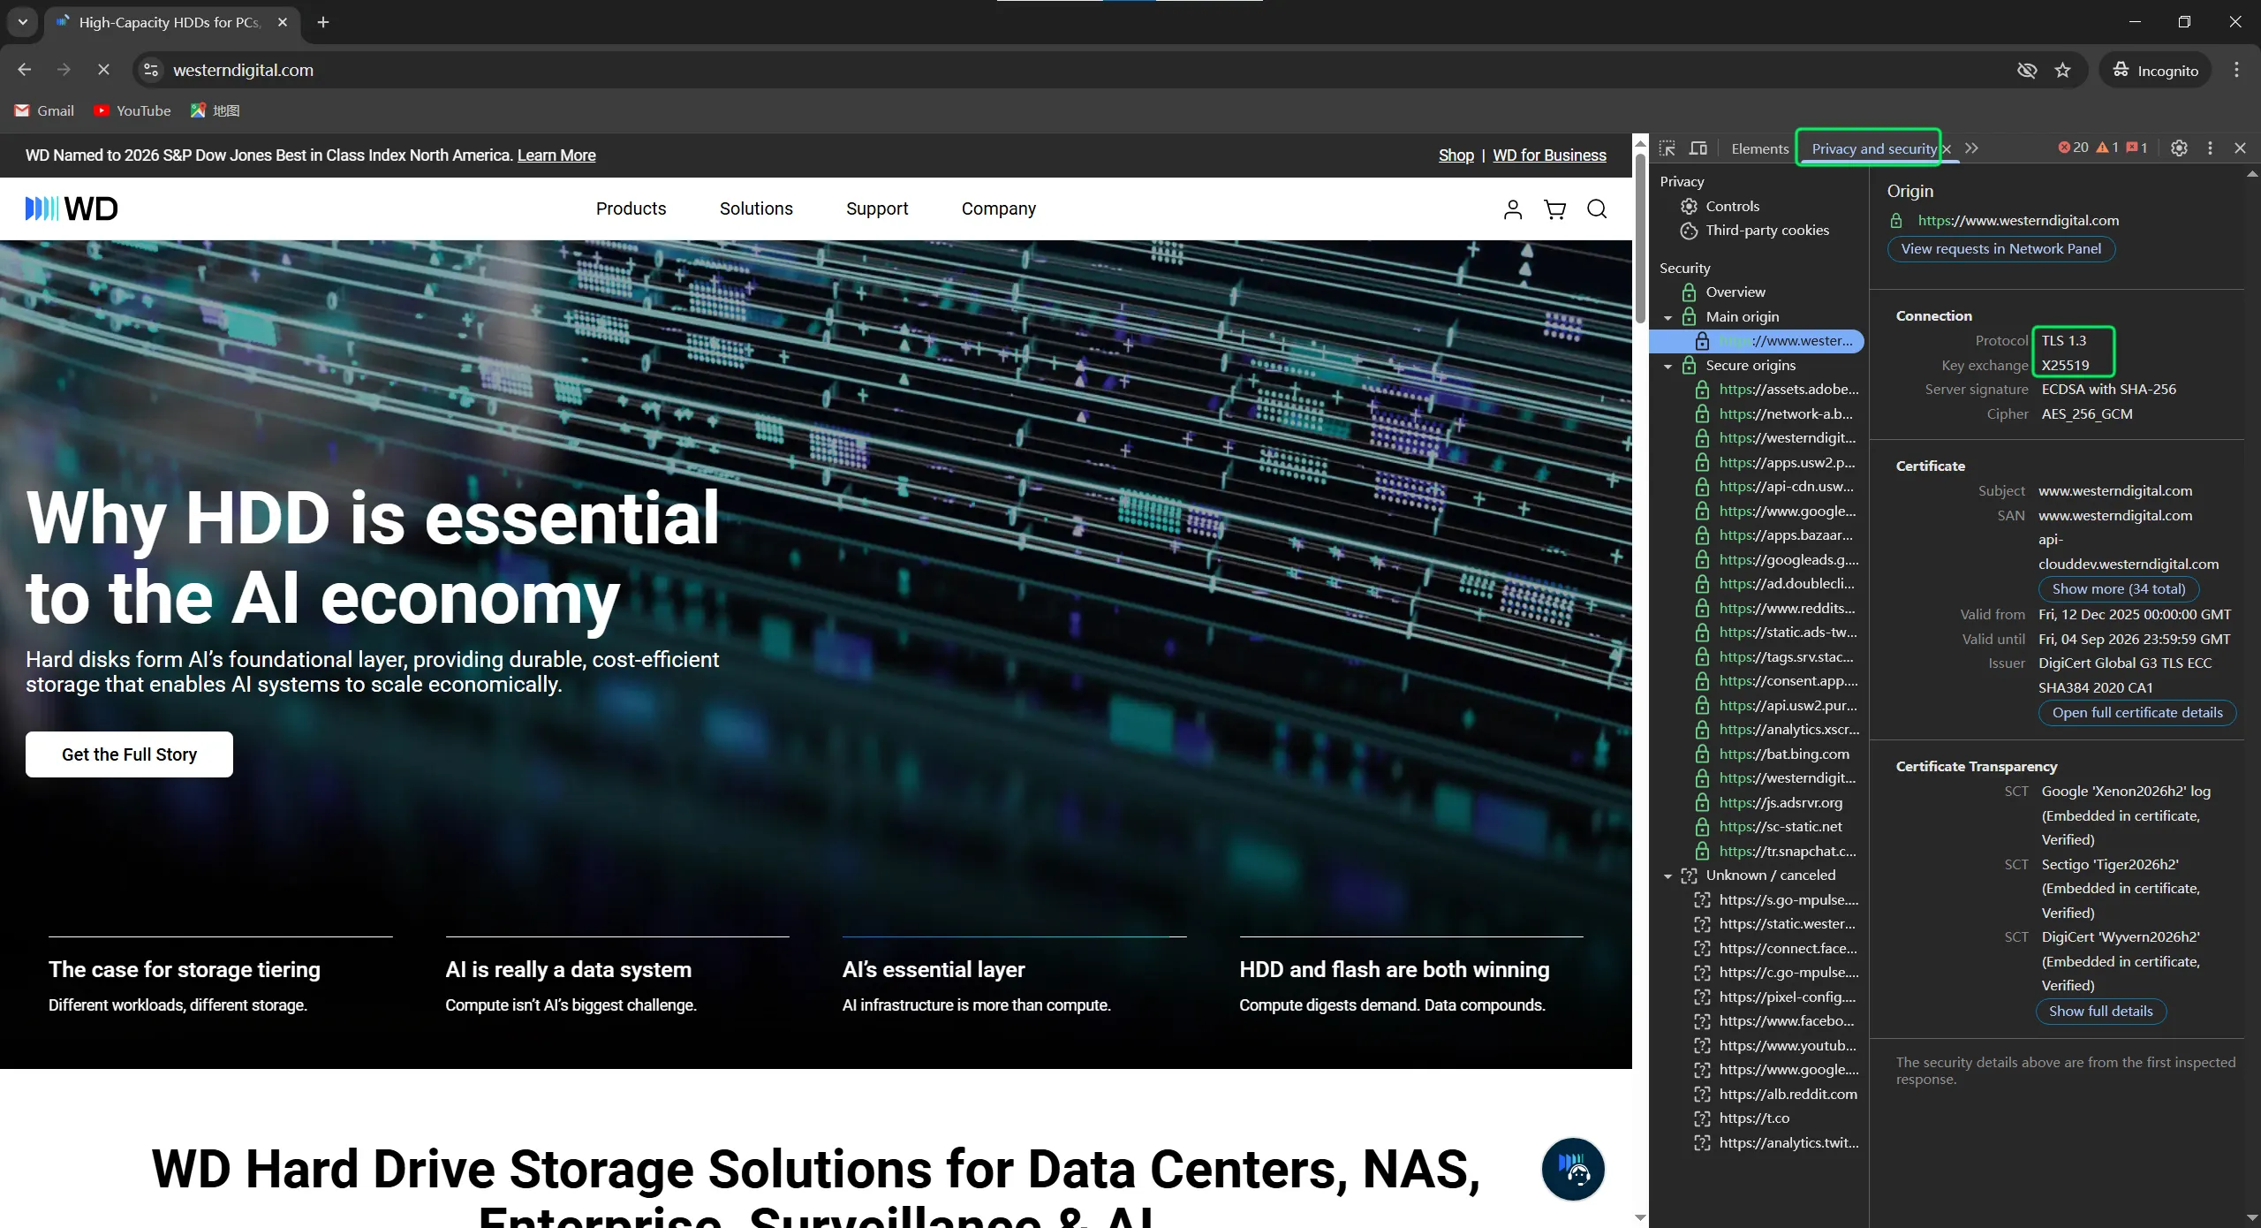Viewport: 2261px width, 1228px height.
Task: Open the WD site search
Action: tap(1597, 208)
